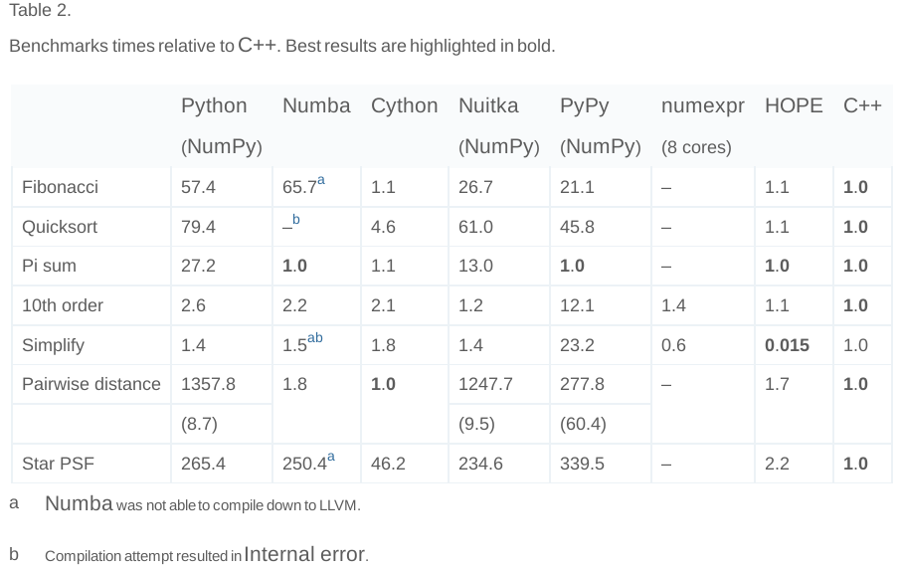Click footnote superscript b in Quicksort row

click(x=296, y=220)
